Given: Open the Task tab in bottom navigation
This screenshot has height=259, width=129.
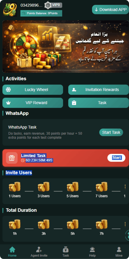Looking at the screenshot, I should point(66,251).
